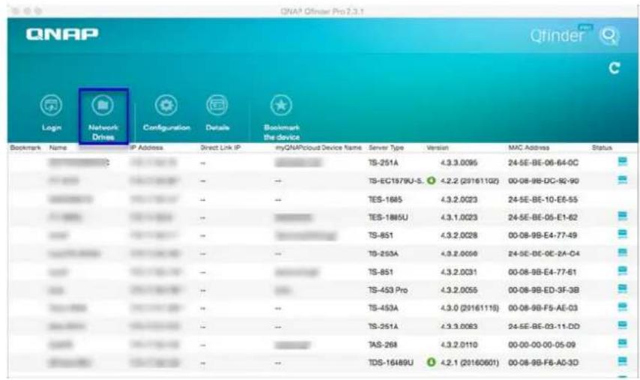640x380 pixels.
Task: Click the Qfinder magnifier icon in the header
Action: click(x=609, y=35)
